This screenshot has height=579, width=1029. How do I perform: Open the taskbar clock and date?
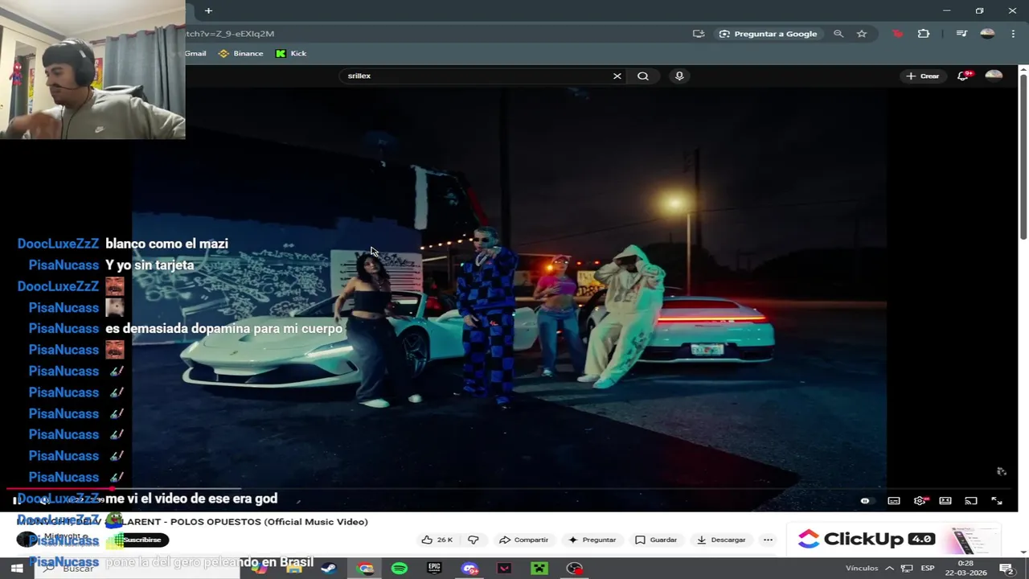(966, 569)
